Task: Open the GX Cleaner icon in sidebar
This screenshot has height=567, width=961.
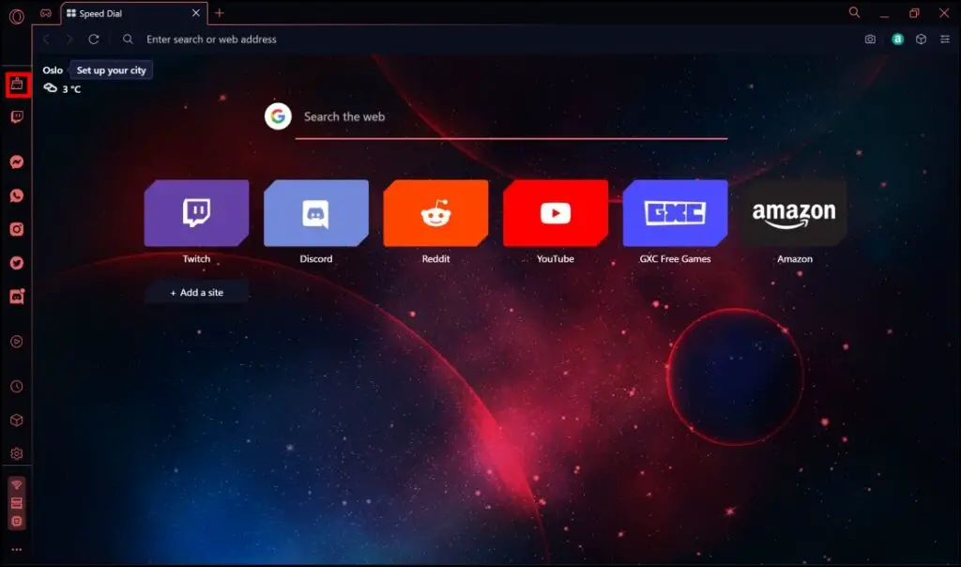Action: (x=17, y=84)
